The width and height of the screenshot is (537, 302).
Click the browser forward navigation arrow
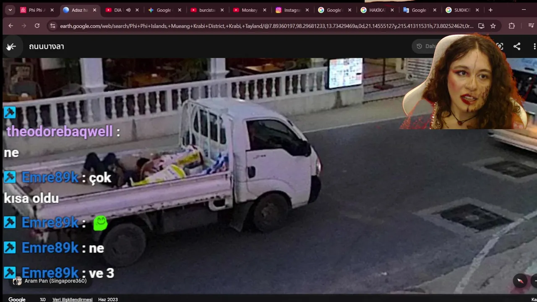point(24,26)
